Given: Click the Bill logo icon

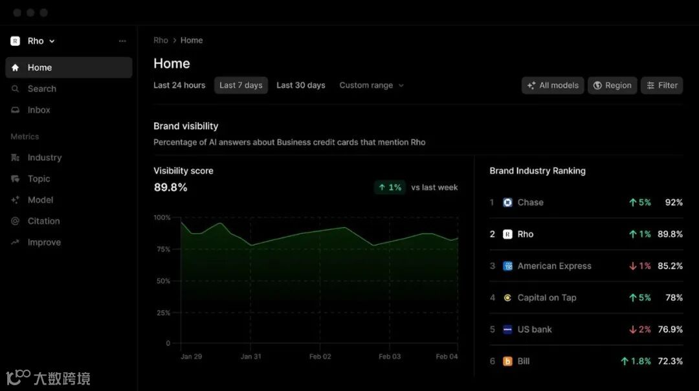Looking at the screenshot, I should click(507, 361).
